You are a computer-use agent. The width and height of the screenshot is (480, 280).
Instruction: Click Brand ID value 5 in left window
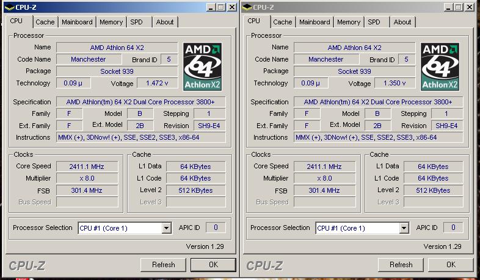coord(169,59)
